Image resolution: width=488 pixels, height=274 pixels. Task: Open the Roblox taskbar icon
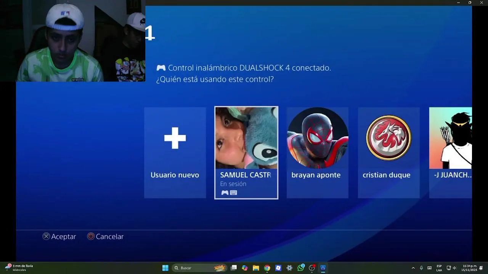pyautogui.click(x=278, y=268)
